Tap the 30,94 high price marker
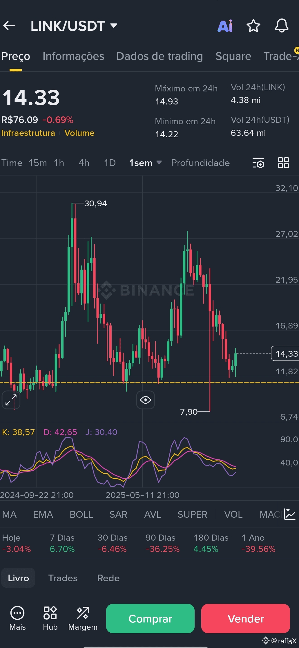 95,203
